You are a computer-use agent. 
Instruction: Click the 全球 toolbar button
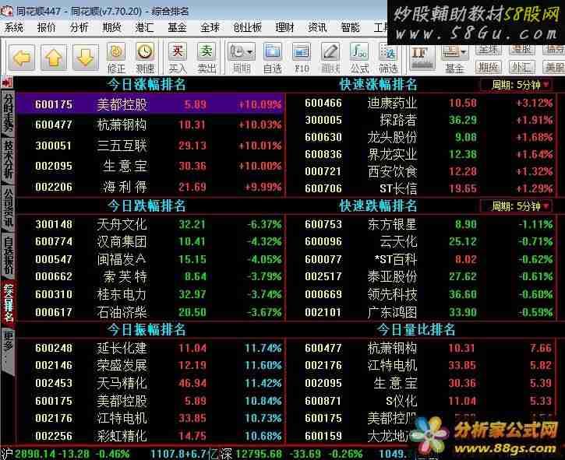click(489, 49)
